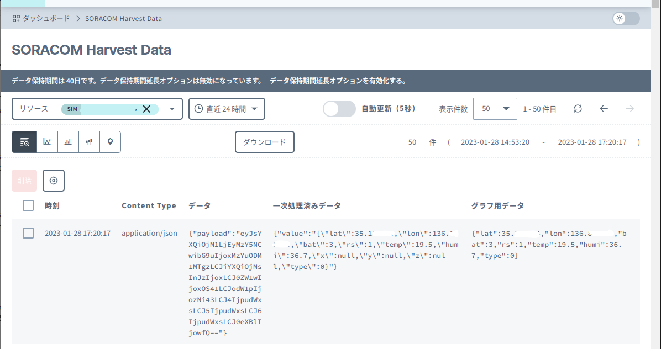Click the データ column header
The image size is (661, 349).
click(x=200, y=206)
